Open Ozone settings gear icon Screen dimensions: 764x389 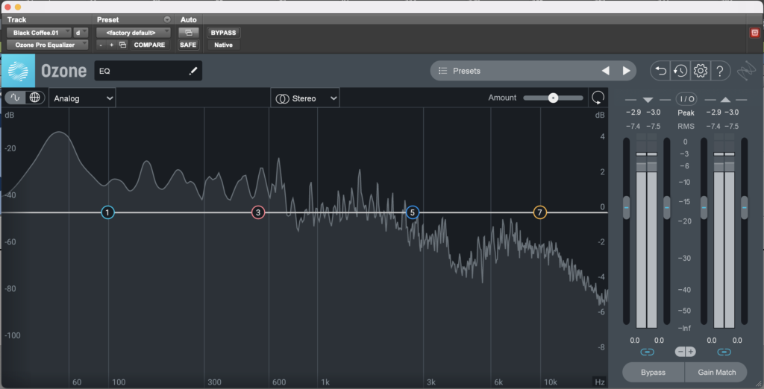[x=700, y=71]
